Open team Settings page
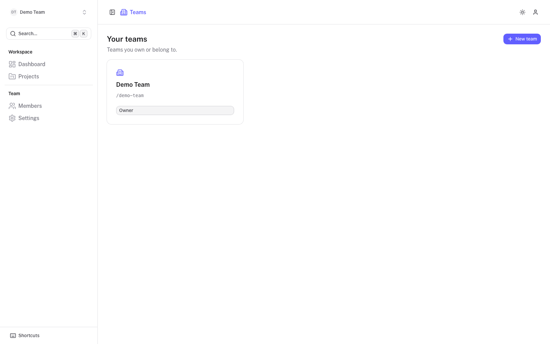The image size is (550, 344). [49, 118]
